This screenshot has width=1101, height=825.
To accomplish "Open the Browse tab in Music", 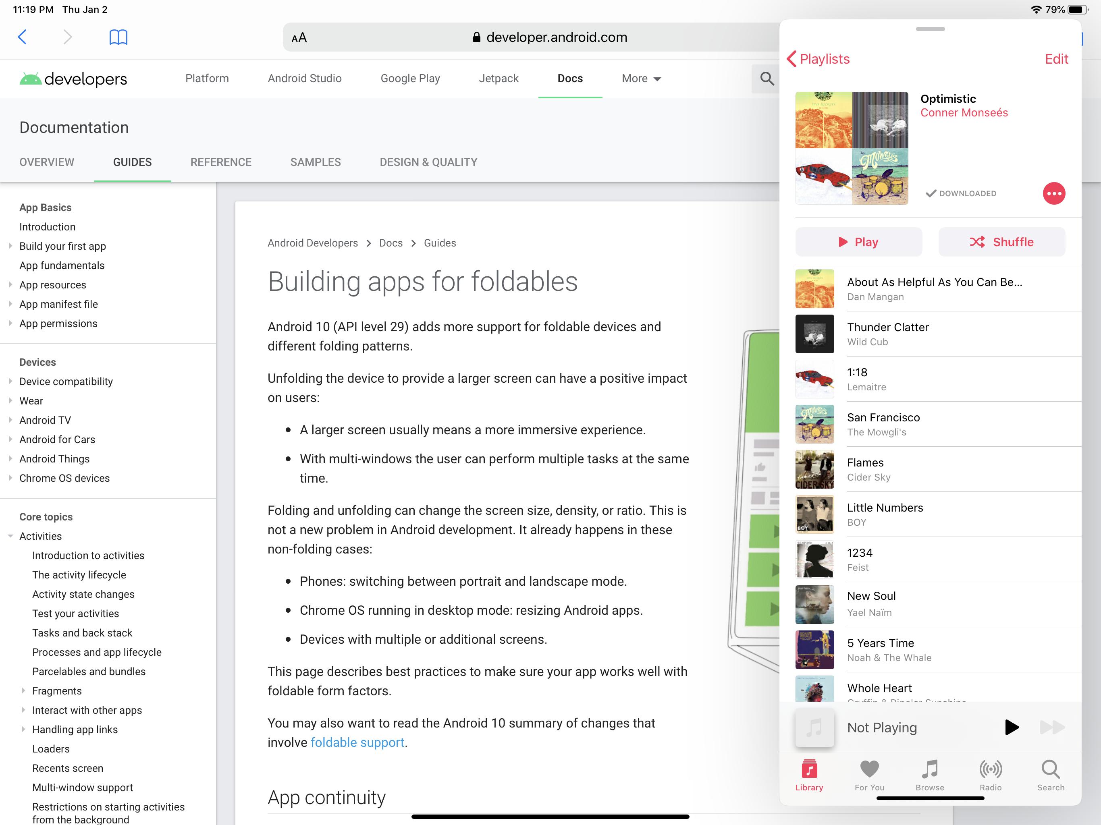I will point(930,775).
